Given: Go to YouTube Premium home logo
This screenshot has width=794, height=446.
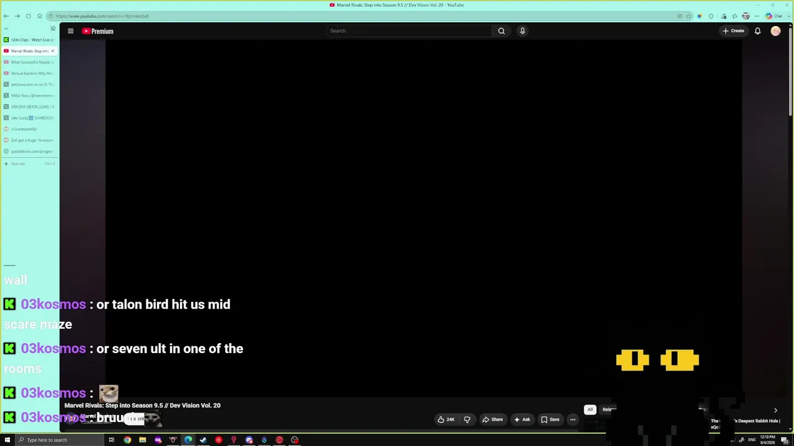Looking at the screenshot, I should click(98, 31).
